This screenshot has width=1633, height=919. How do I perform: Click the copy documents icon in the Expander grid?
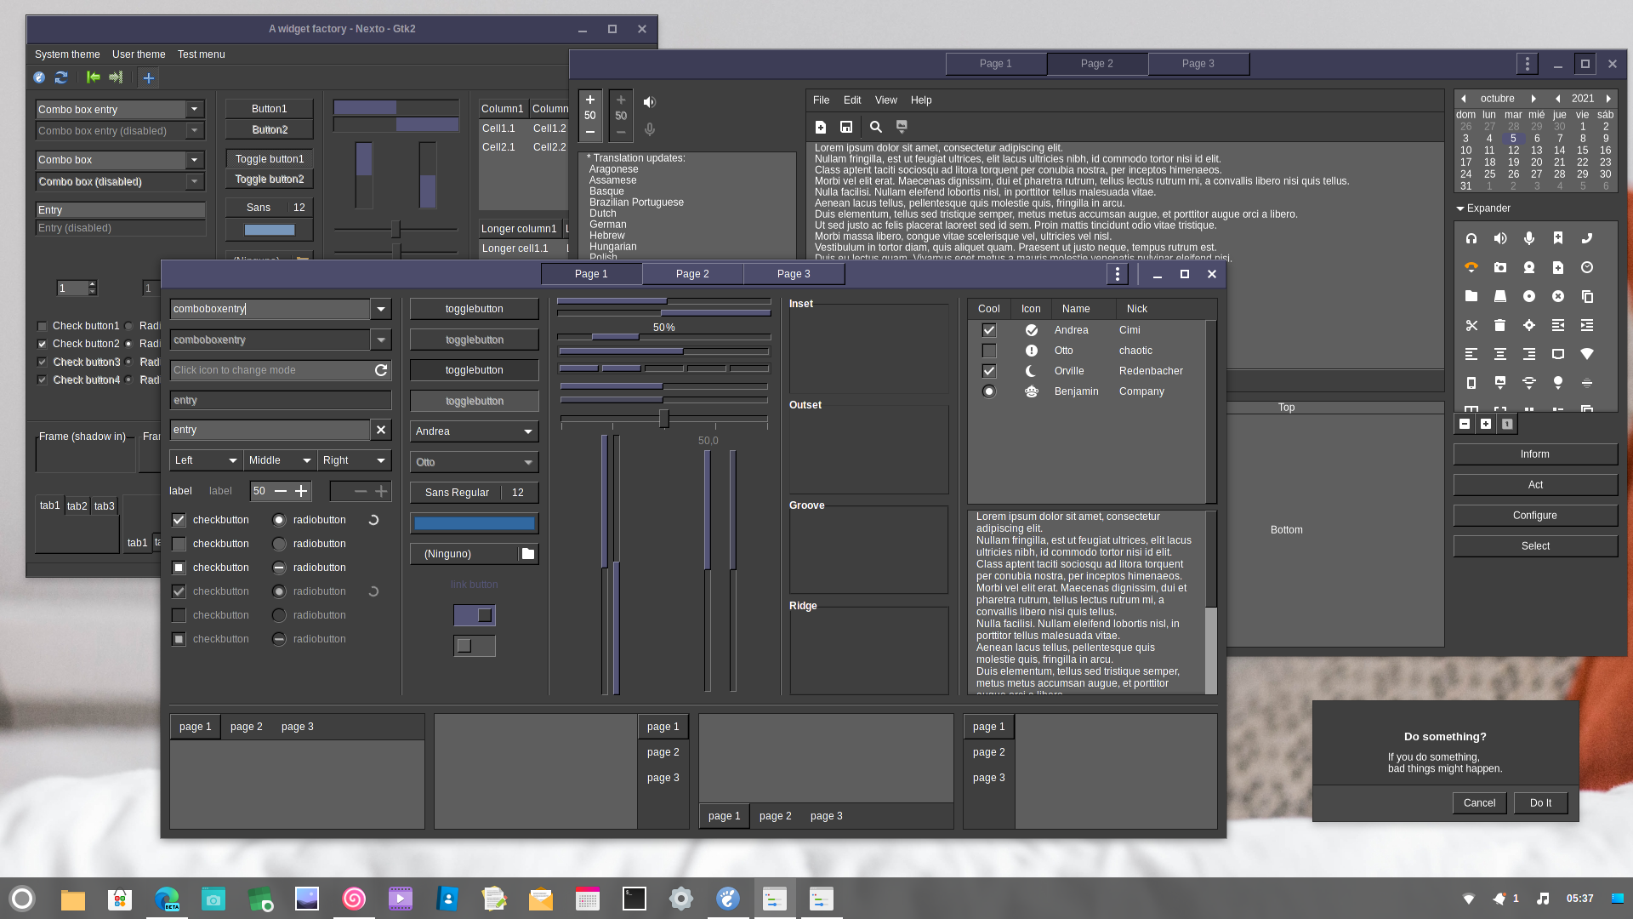pos(1587,296)
